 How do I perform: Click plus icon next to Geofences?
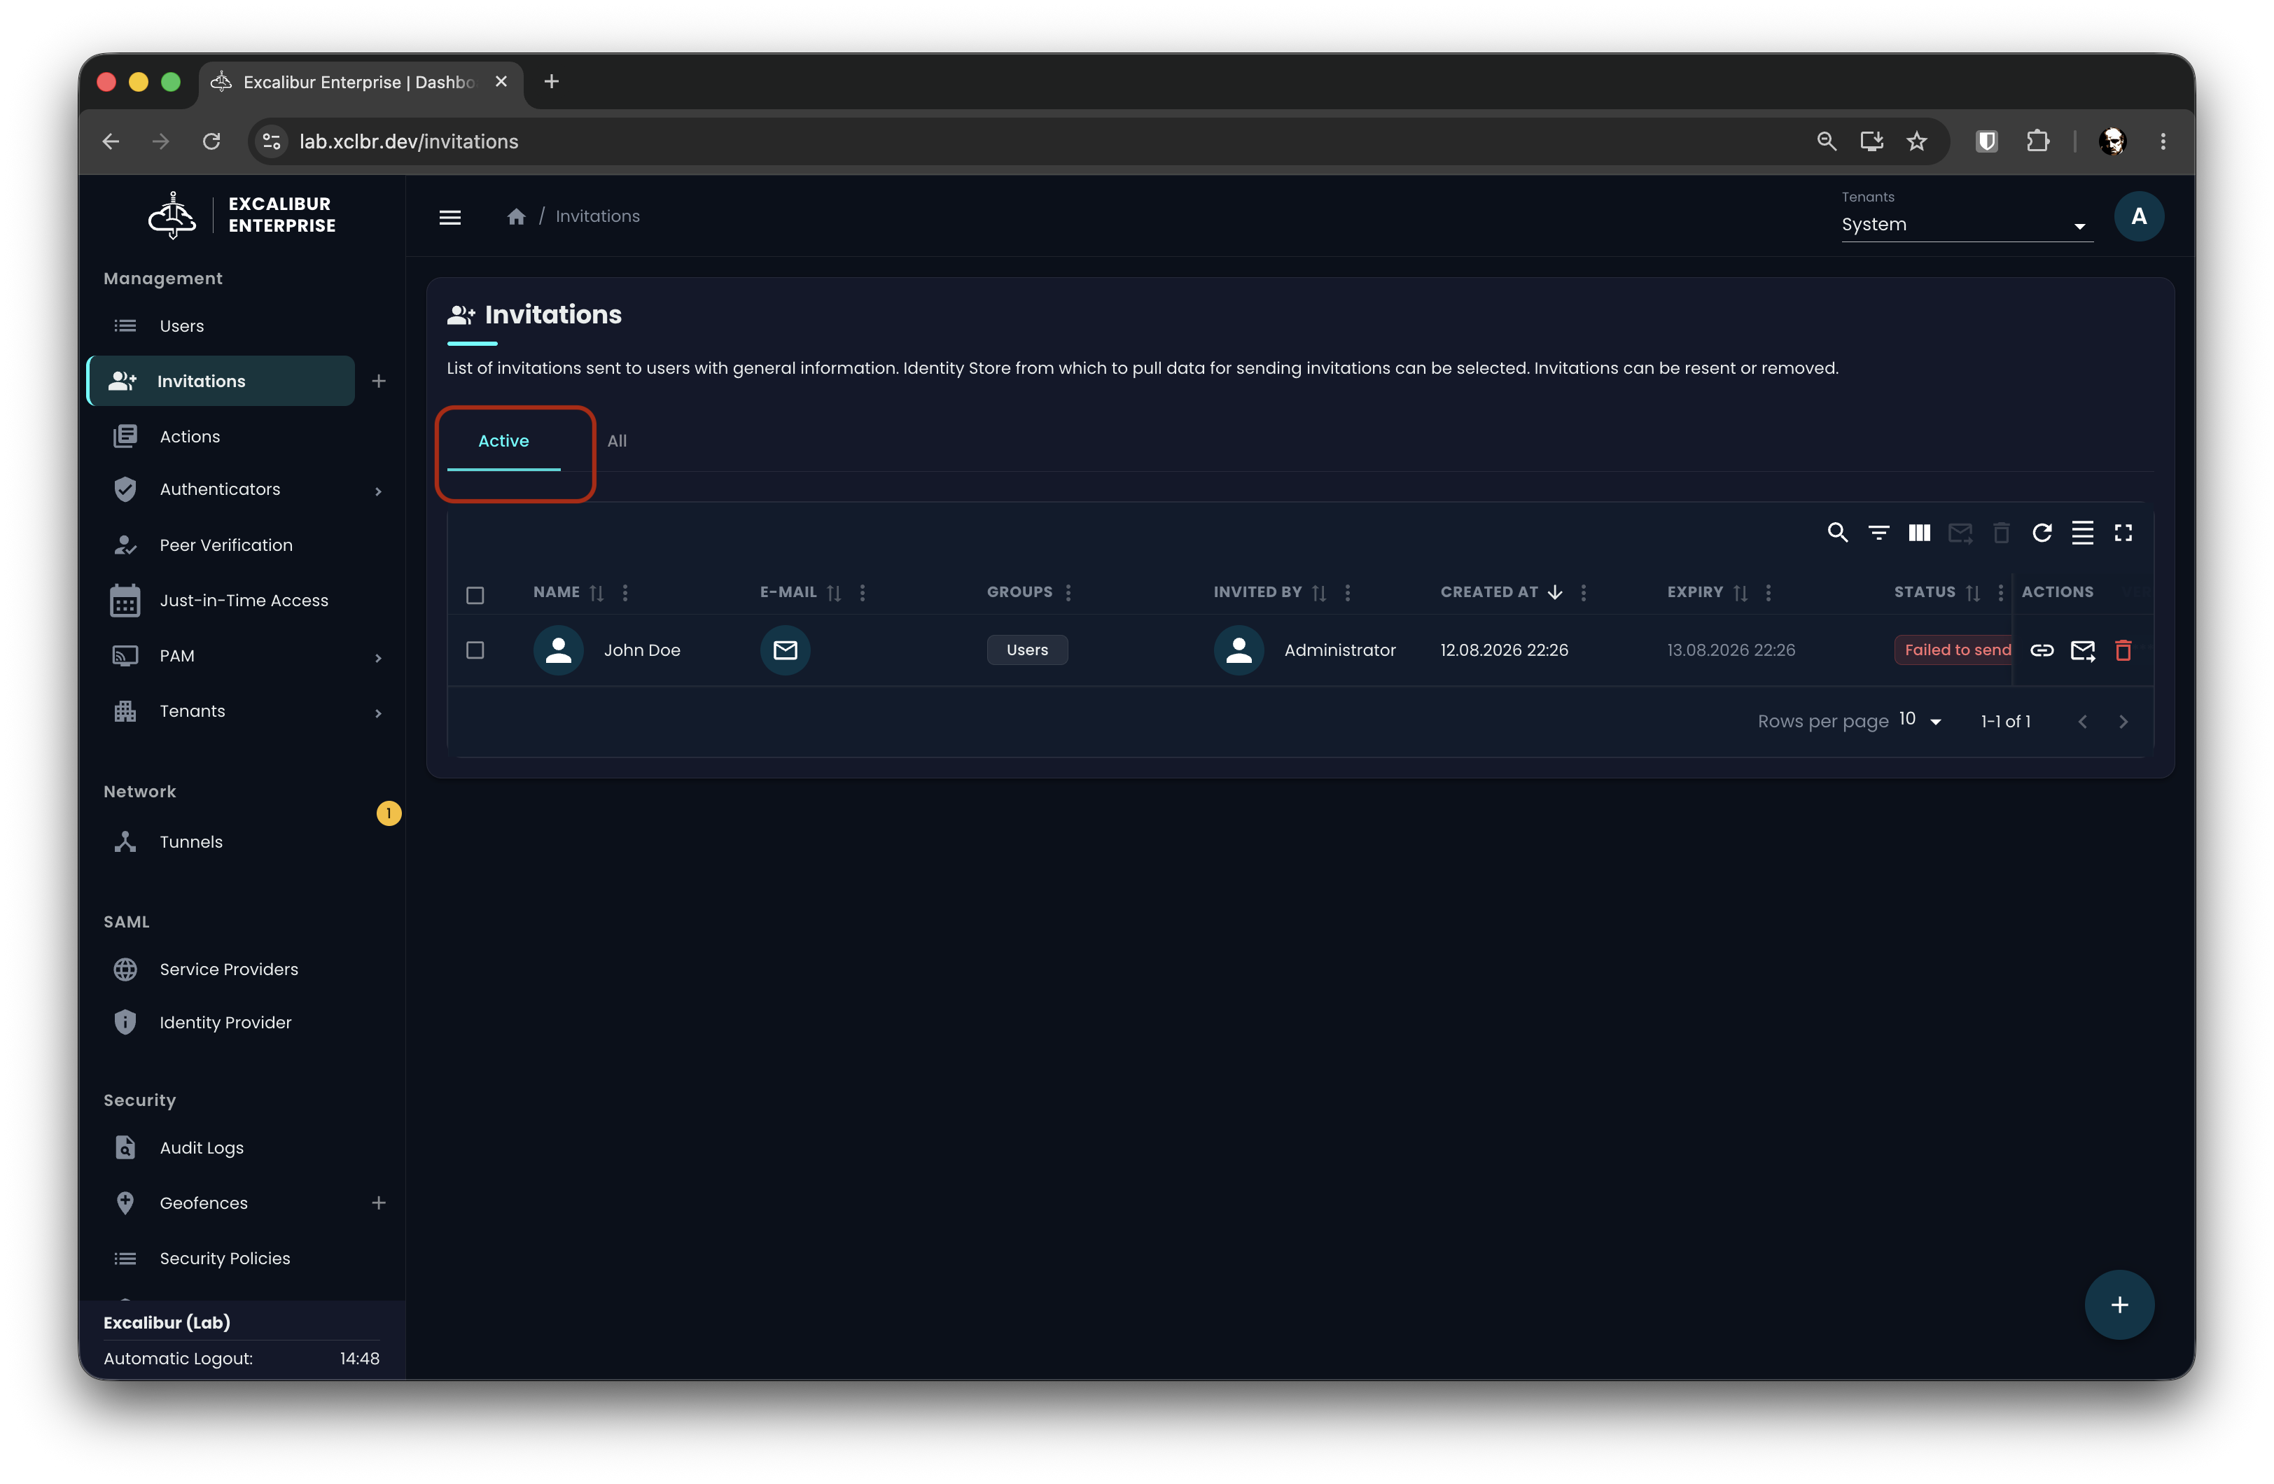coord(378,1202)
